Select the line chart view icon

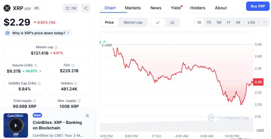click(158, 22)
